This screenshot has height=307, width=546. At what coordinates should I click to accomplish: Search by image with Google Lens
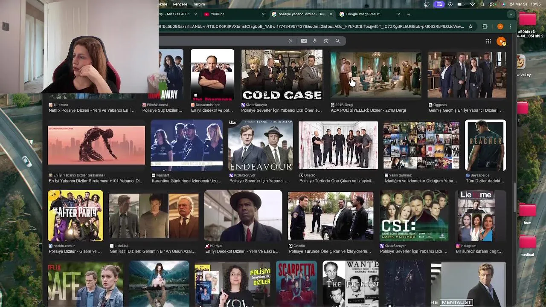326,41
